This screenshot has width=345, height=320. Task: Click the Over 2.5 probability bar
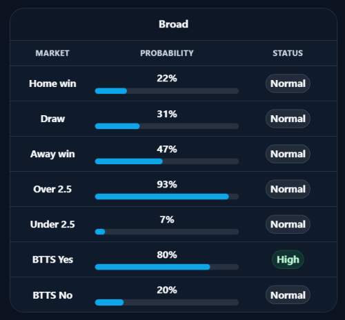[167, 197]
